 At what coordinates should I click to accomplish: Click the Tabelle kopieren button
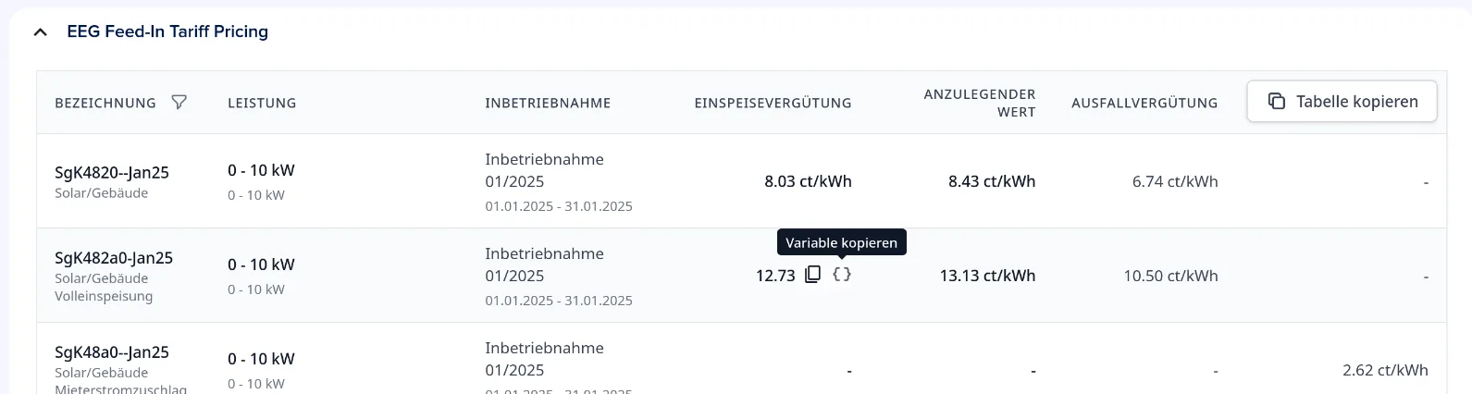click(x=1342, y=102)
